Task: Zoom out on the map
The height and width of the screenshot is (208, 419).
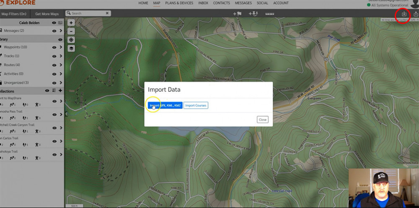Action: (71, 31)
